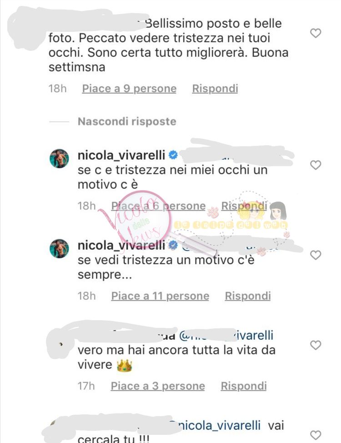The width and height of the screenshot is (341, 443).
Task: Like the 'vero ma hai ancora' comment
Action: point(316,345)
